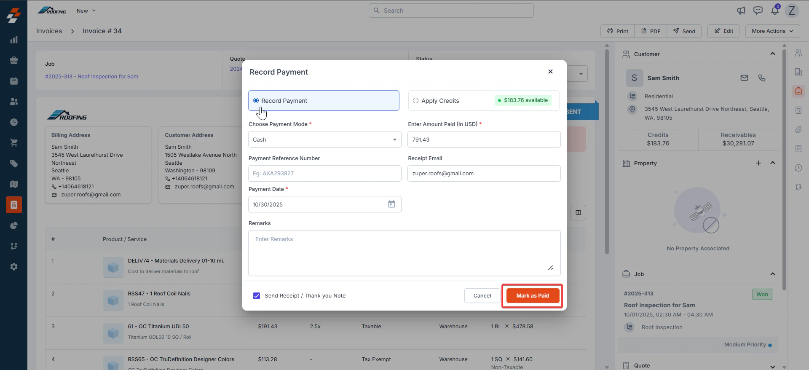The width and height of the screenshot is (809, 370).
Task: Open the price tag sidebar icon
Action: 14,164
